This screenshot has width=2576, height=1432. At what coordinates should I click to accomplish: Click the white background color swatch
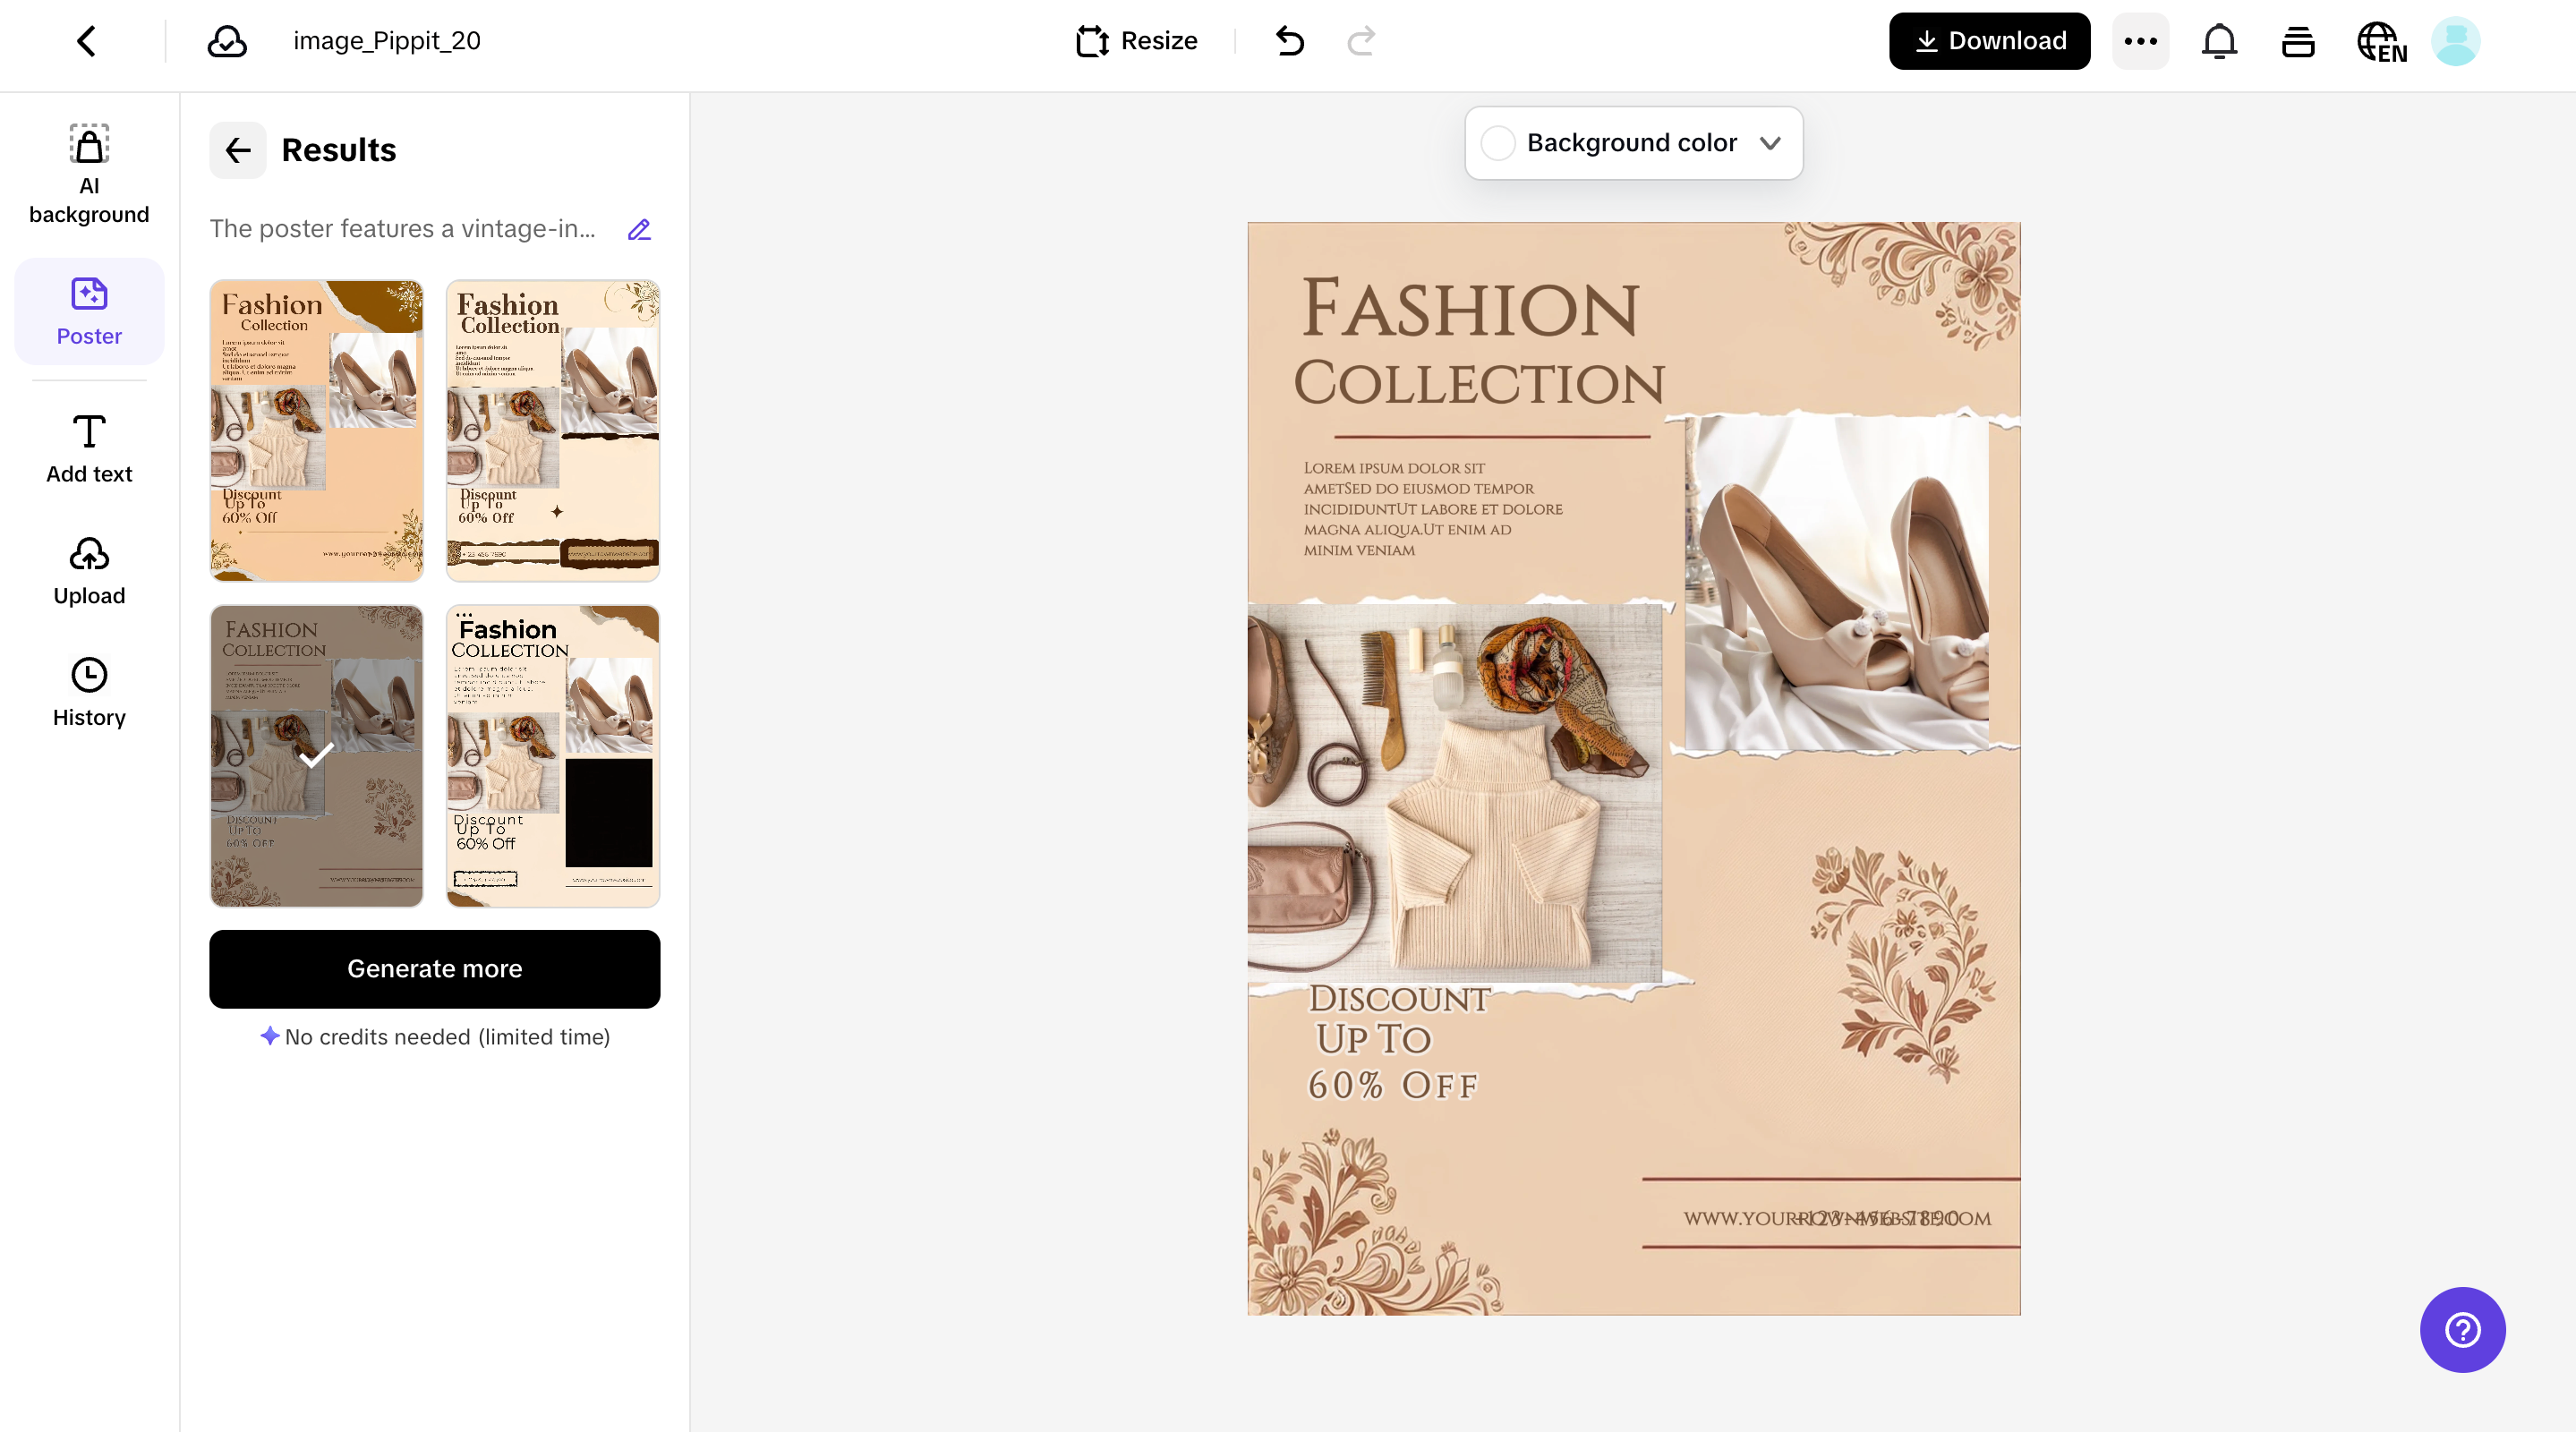[1497, 143]
